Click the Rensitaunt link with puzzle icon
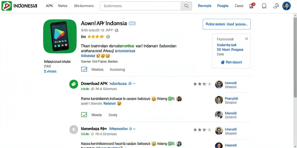This screenshot has width=297, height=148. (231, 62)
